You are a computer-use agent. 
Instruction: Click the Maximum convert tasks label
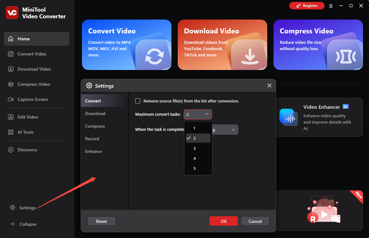[x=158, y=114]
